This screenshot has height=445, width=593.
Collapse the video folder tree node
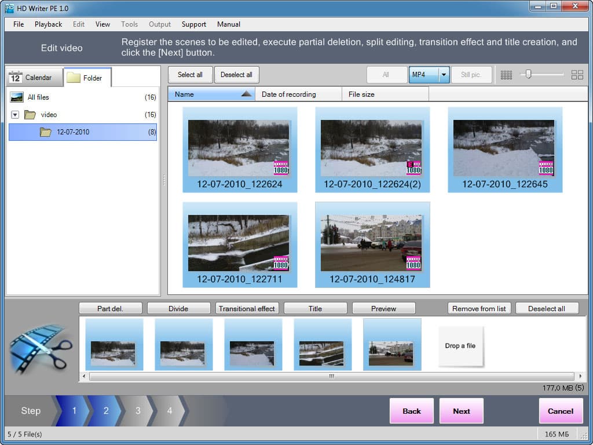click(x=15, y=115)
